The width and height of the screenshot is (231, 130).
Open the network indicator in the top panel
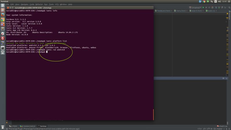[x=212, y=1]
